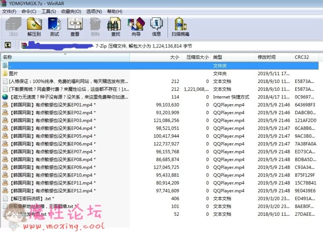Select file 有点敏感也没关系EP03.mp4
This screenshot has height=234, width=323.
53,120
